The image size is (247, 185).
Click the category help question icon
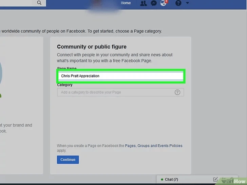(177, 92)
